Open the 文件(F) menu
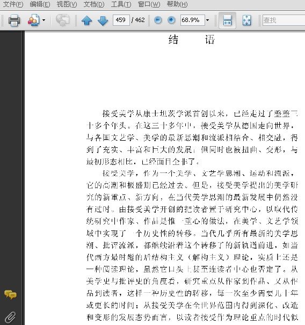Screen dimensions: 305x325 (13, 4)
